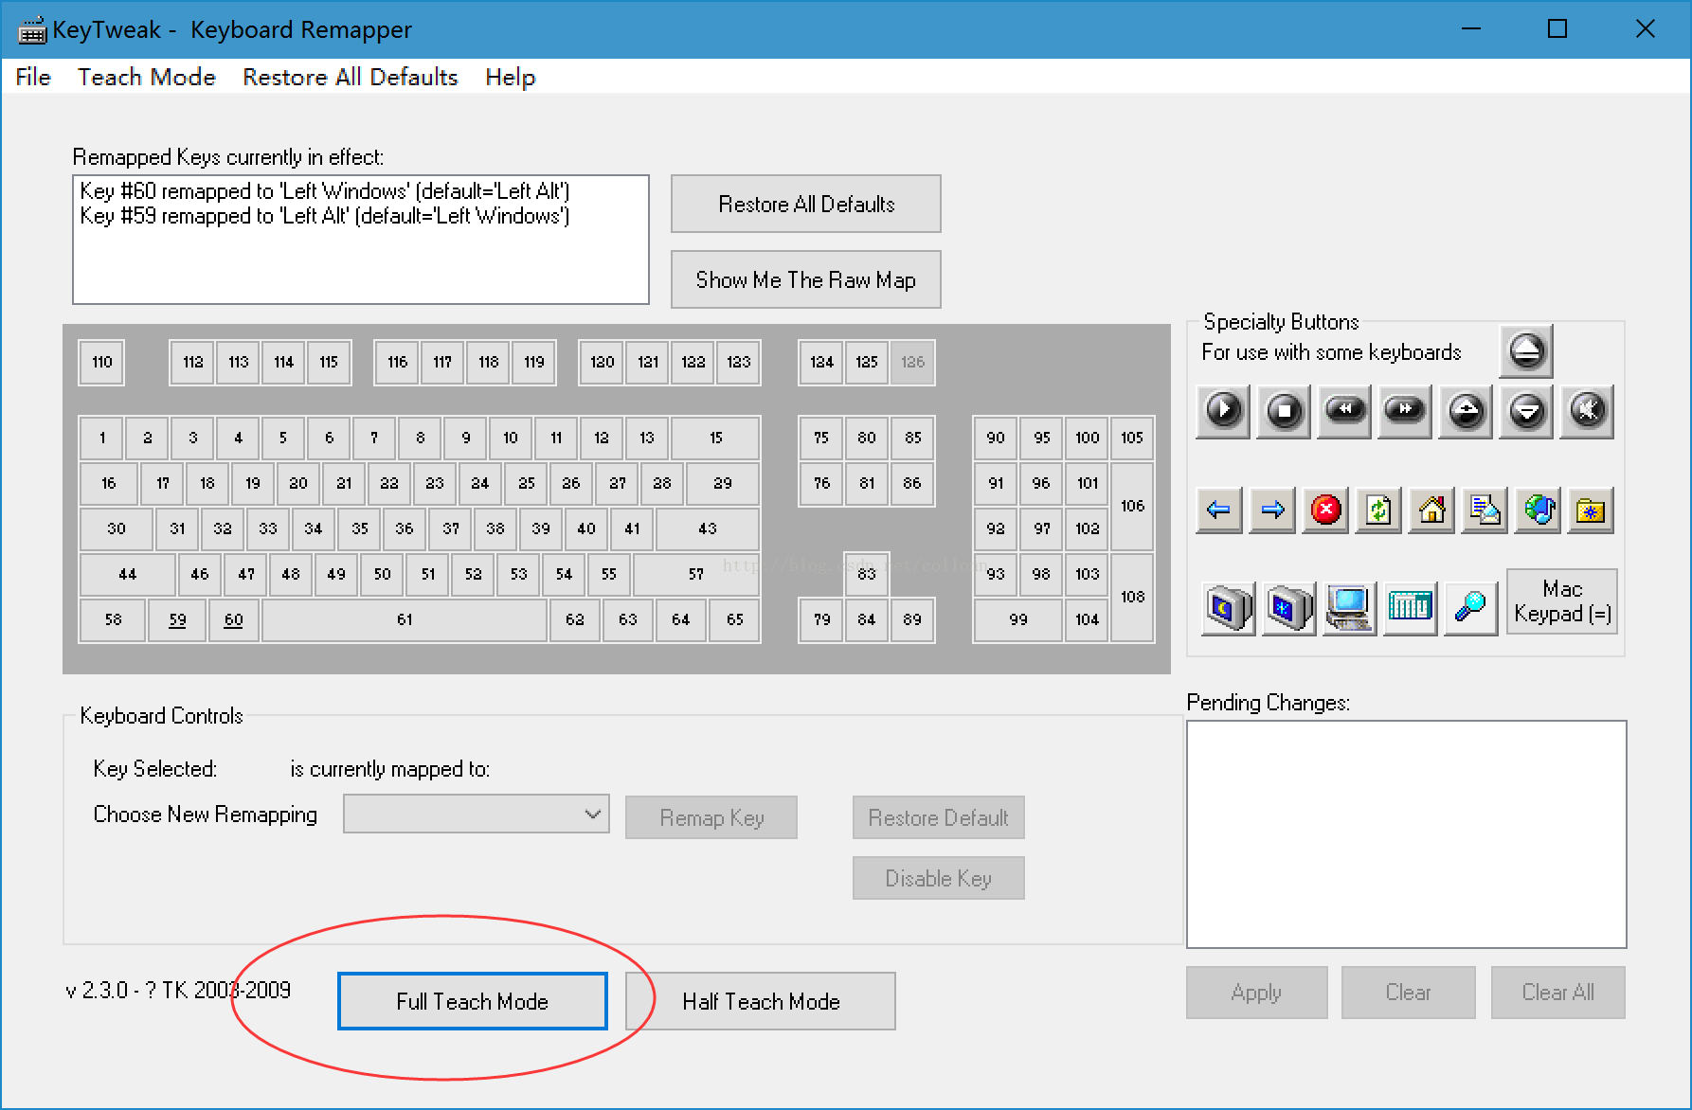Viewport: 1692px width, 1110px height.
Task: Open the Restore All Defaults menu item
Action: 351,77
